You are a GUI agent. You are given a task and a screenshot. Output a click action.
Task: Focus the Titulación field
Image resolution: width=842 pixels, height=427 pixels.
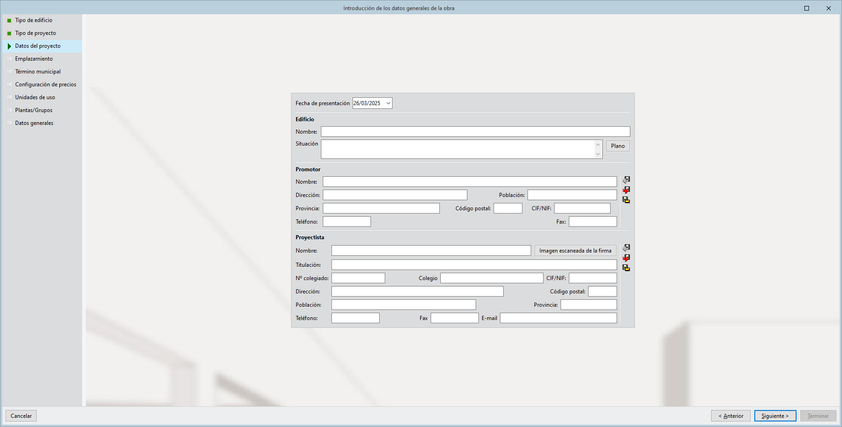coord(474,265)
